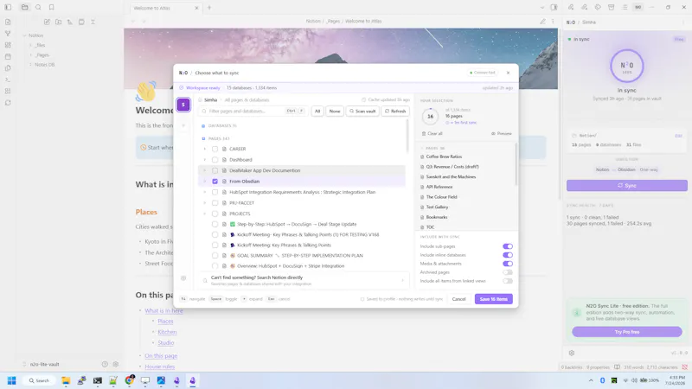Switch to Welcome to Atlas tab
The image size is (692, 389).
tap(165, 8)
